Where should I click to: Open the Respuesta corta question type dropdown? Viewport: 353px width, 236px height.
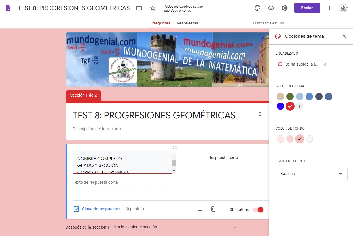point(232,158)
